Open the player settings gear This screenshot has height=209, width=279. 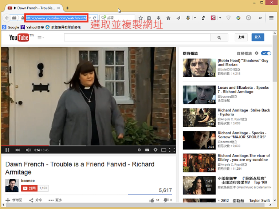[x=155, y=150]
